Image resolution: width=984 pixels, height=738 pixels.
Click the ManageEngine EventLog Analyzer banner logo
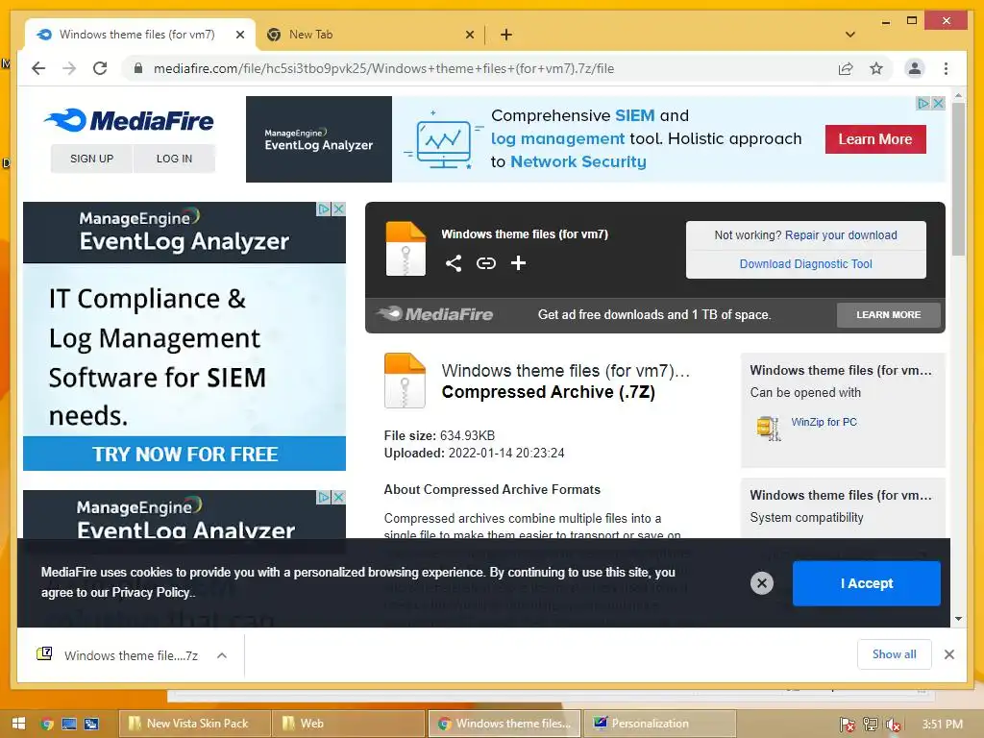tap(318, 139)
